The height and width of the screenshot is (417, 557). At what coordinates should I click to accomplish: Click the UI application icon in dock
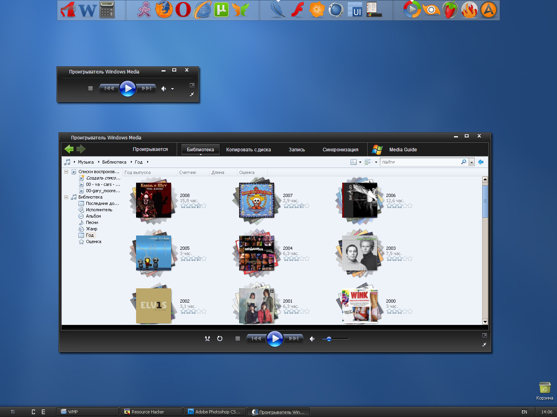[x=355, y=10]
